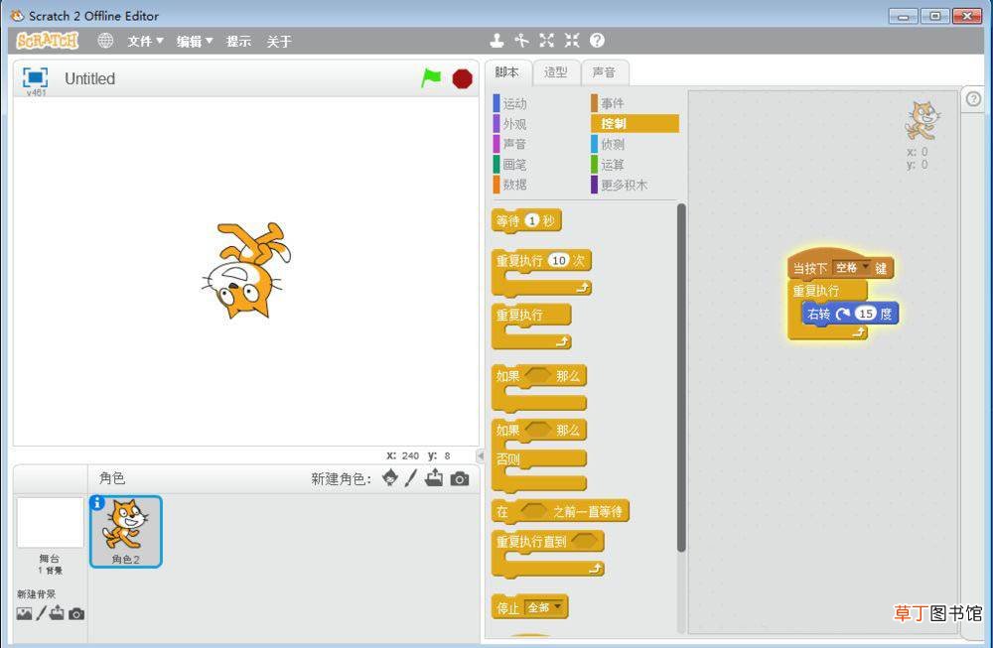Open the 编辑 menu
This screenshot has height=648, width=993.
(195, 41)
